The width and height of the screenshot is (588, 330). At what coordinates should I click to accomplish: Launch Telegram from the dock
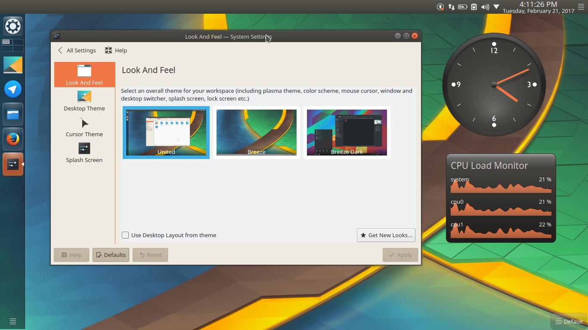[12, 89]
